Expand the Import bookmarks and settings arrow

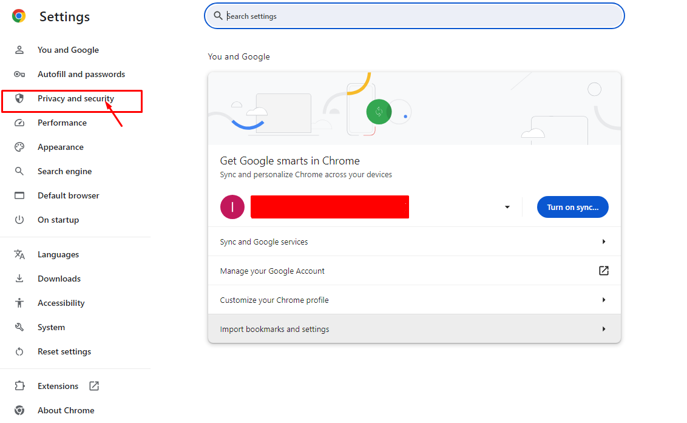(604, 329)
